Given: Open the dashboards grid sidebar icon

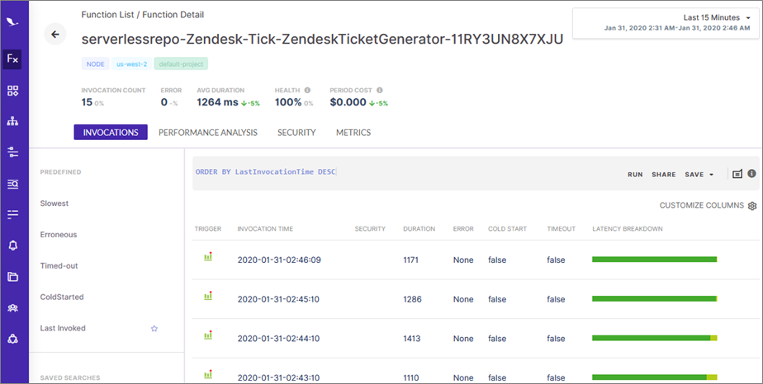Looking at the screenshot, I should pos(12,91).
